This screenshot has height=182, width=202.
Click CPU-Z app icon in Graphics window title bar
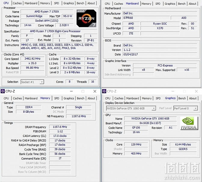click(x=104, y=91)
